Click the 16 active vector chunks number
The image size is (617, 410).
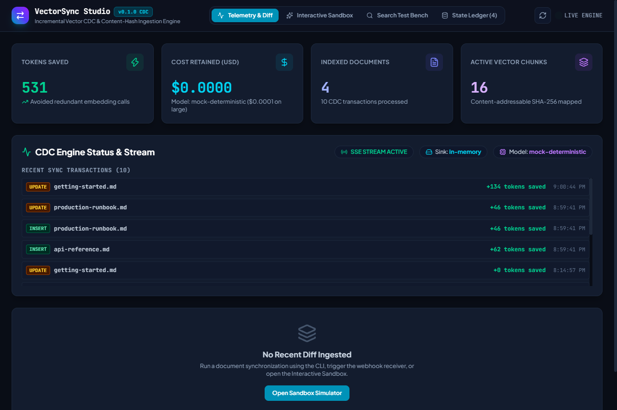[x=479, y=87]
